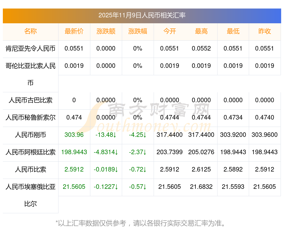Open the 肯尼亚先令人民币 row name
This screenshot has width=284, height=232.
(x=30, y=49)
